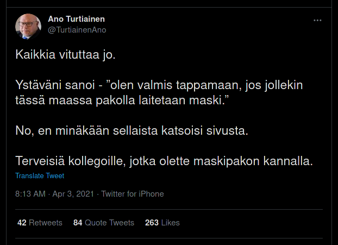View the 42 Retweets list
338x245 pixels.
tap(40, 223)
